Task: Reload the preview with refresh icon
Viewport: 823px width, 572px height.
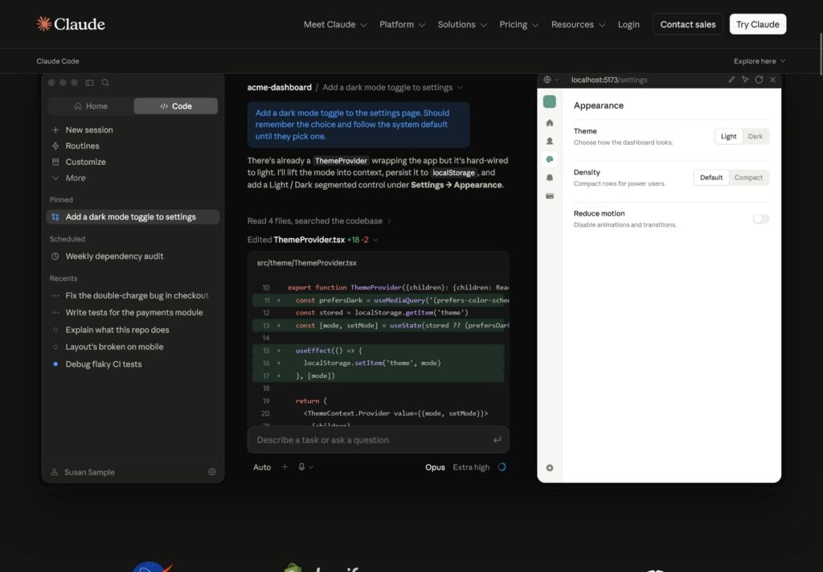Action: [759, 80]
